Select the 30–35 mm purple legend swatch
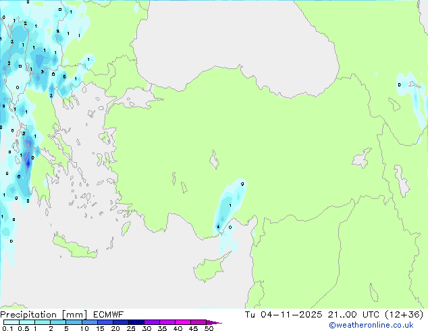Image resolution: width=428 pixels, height=331 pixels. point(152,322)
